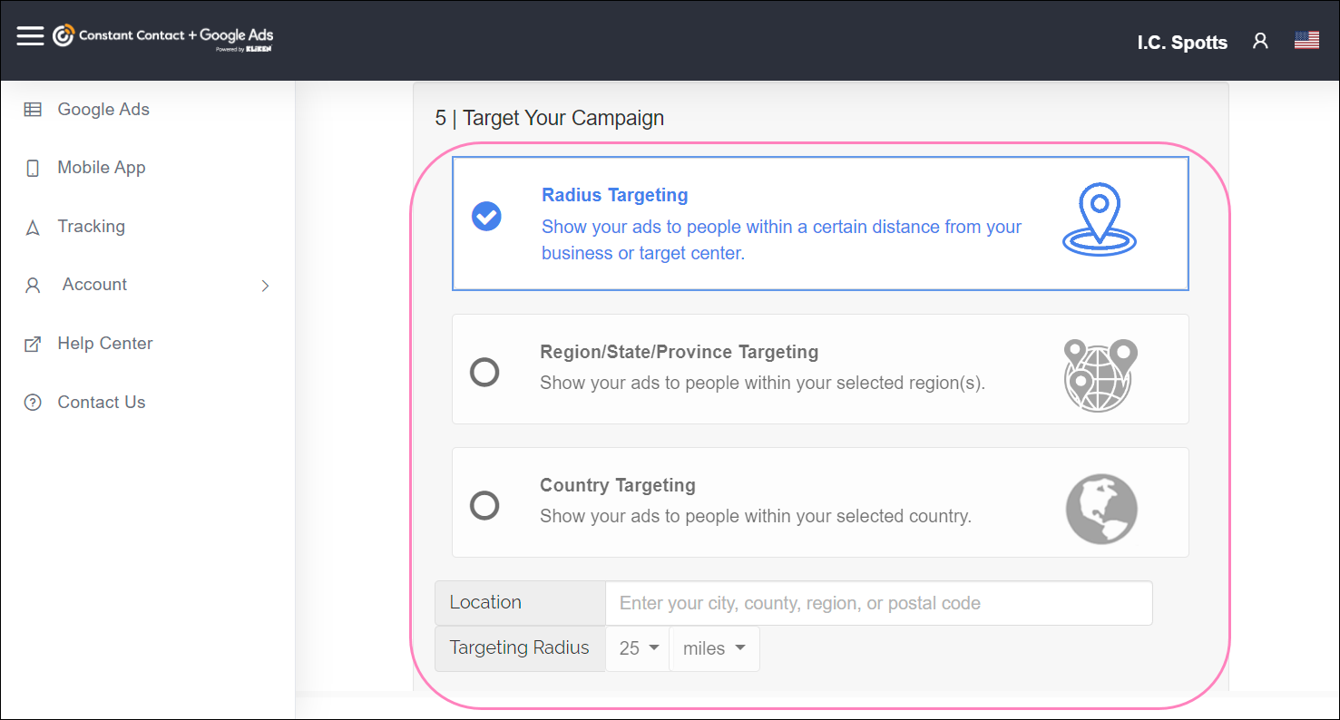Click the I.C. Spotts account name
1340x720 pixels.
point(1182,43)
